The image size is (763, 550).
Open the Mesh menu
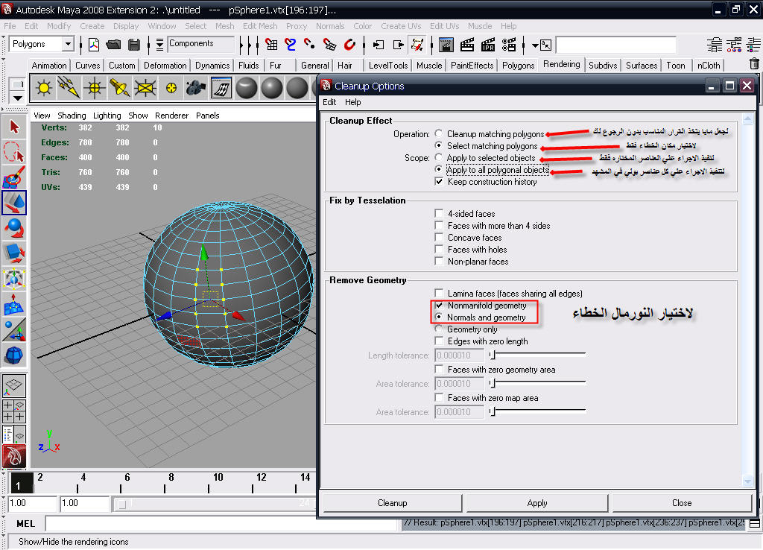pos(225,26)
